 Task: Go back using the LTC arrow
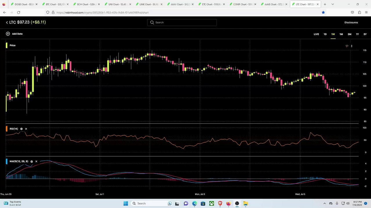click(x=7, y=22)
